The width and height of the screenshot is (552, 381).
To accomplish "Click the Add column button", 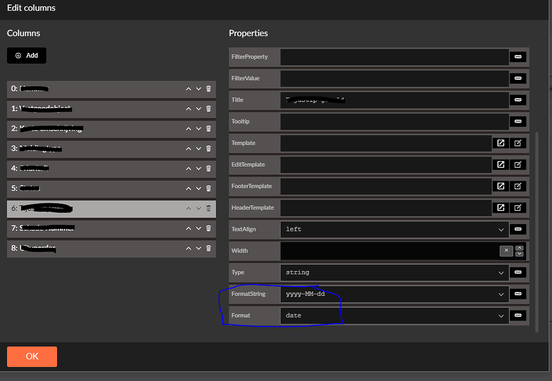I will (26, 56).
